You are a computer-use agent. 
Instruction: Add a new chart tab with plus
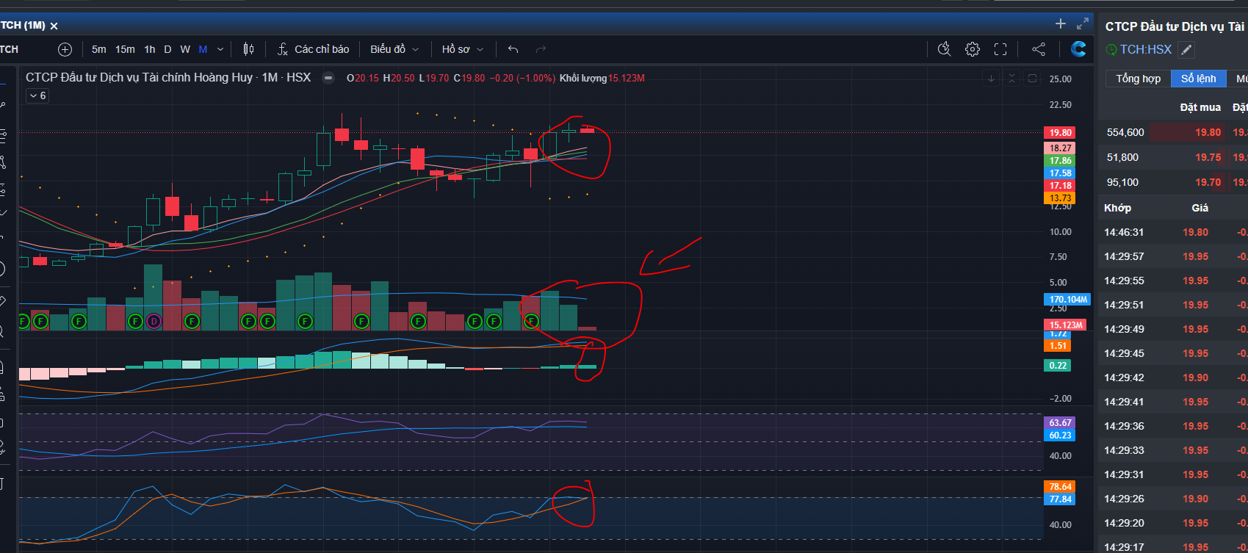point(1060,24)
